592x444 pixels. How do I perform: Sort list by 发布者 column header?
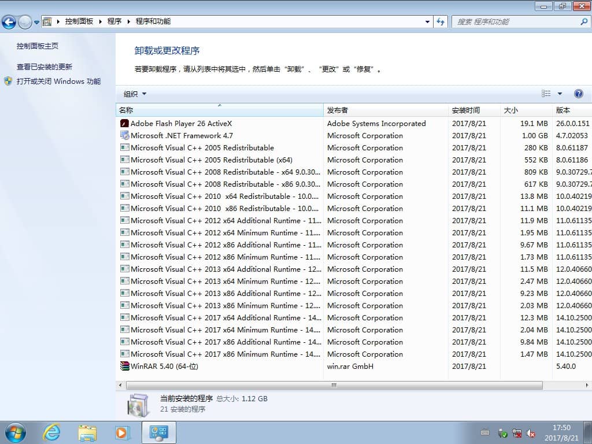coord(385,110)
